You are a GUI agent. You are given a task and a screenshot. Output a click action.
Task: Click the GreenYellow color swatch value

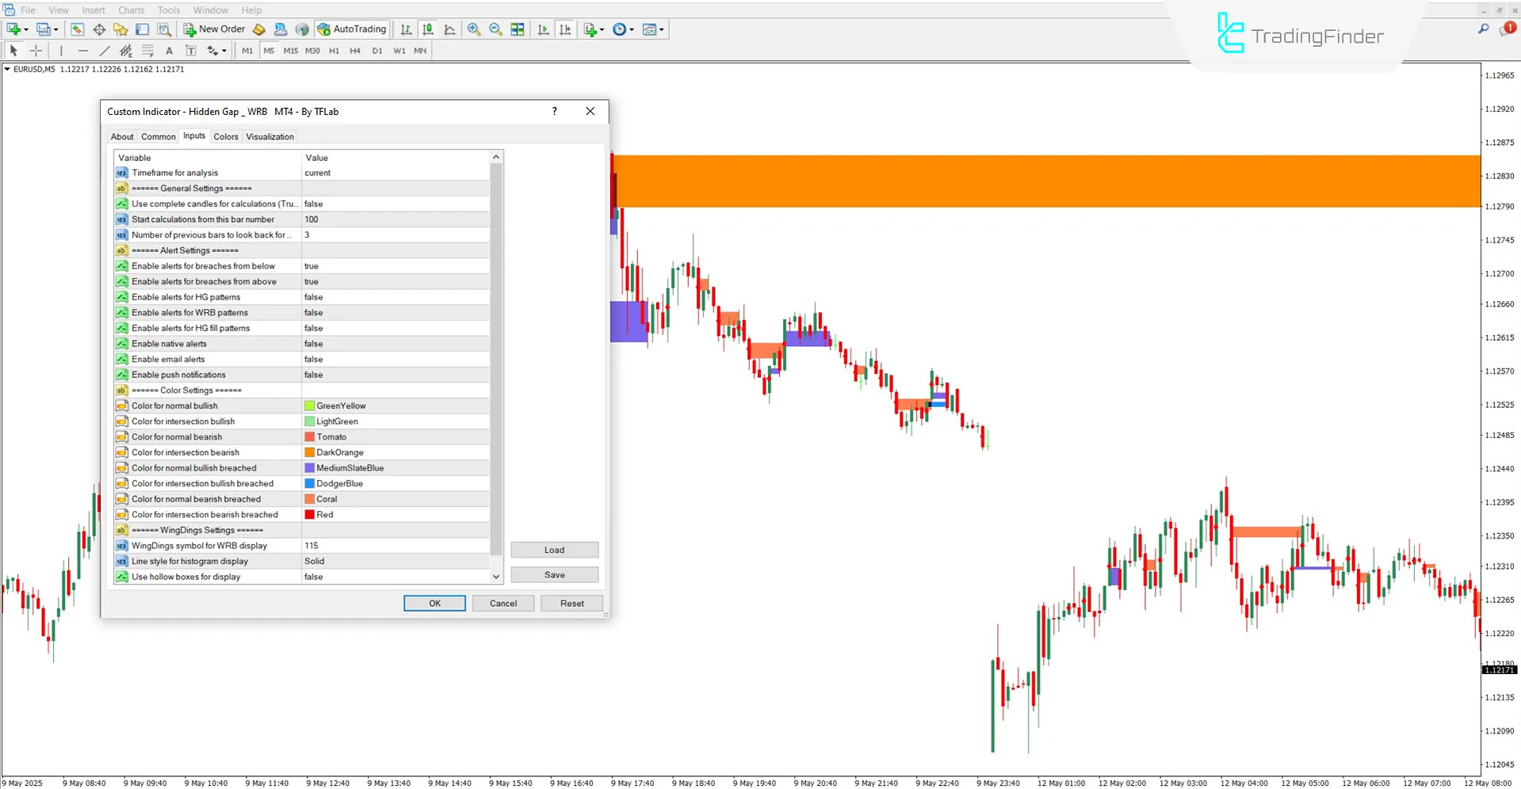pos(341,406)
